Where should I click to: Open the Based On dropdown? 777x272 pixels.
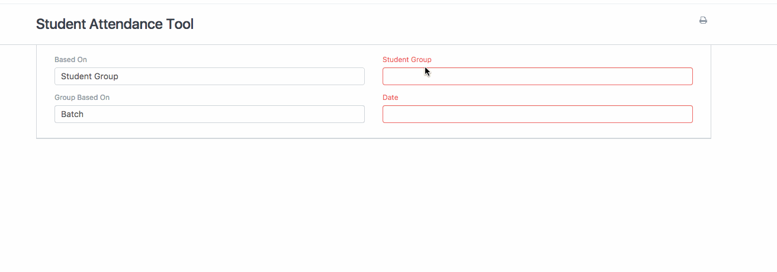point(209,76)
